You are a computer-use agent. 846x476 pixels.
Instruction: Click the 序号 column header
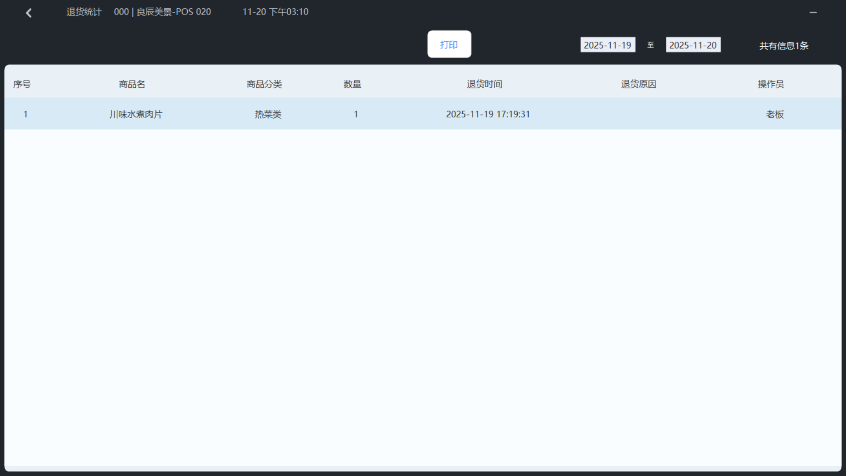point(22,84)
